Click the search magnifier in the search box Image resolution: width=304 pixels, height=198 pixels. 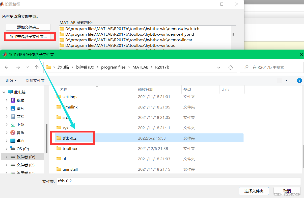tap(246, 67)
